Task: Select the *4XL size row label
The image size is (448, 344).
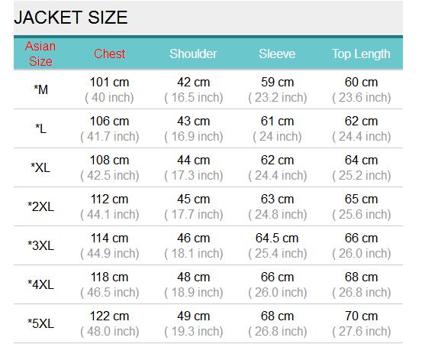Action: tap(40, 284)
